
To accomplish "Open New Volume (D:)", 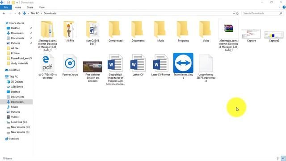I will coord(20,127).
